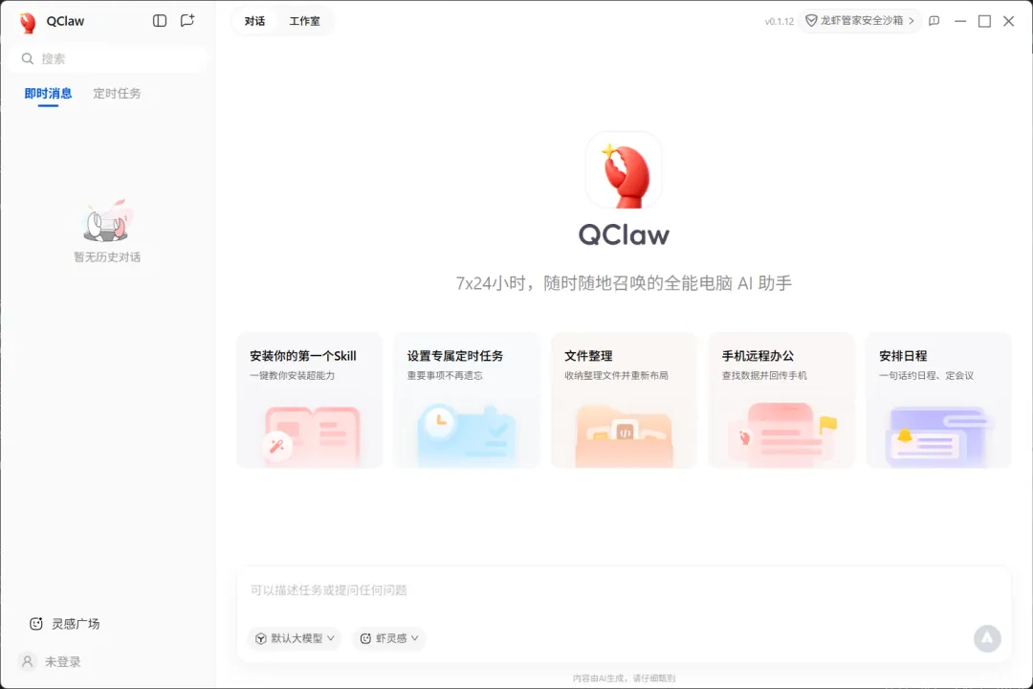This screenshot has width=1033, height=689.
Task: Click the shield icon for 龙虾管家安全沙箱
Action: coord(811,20)
